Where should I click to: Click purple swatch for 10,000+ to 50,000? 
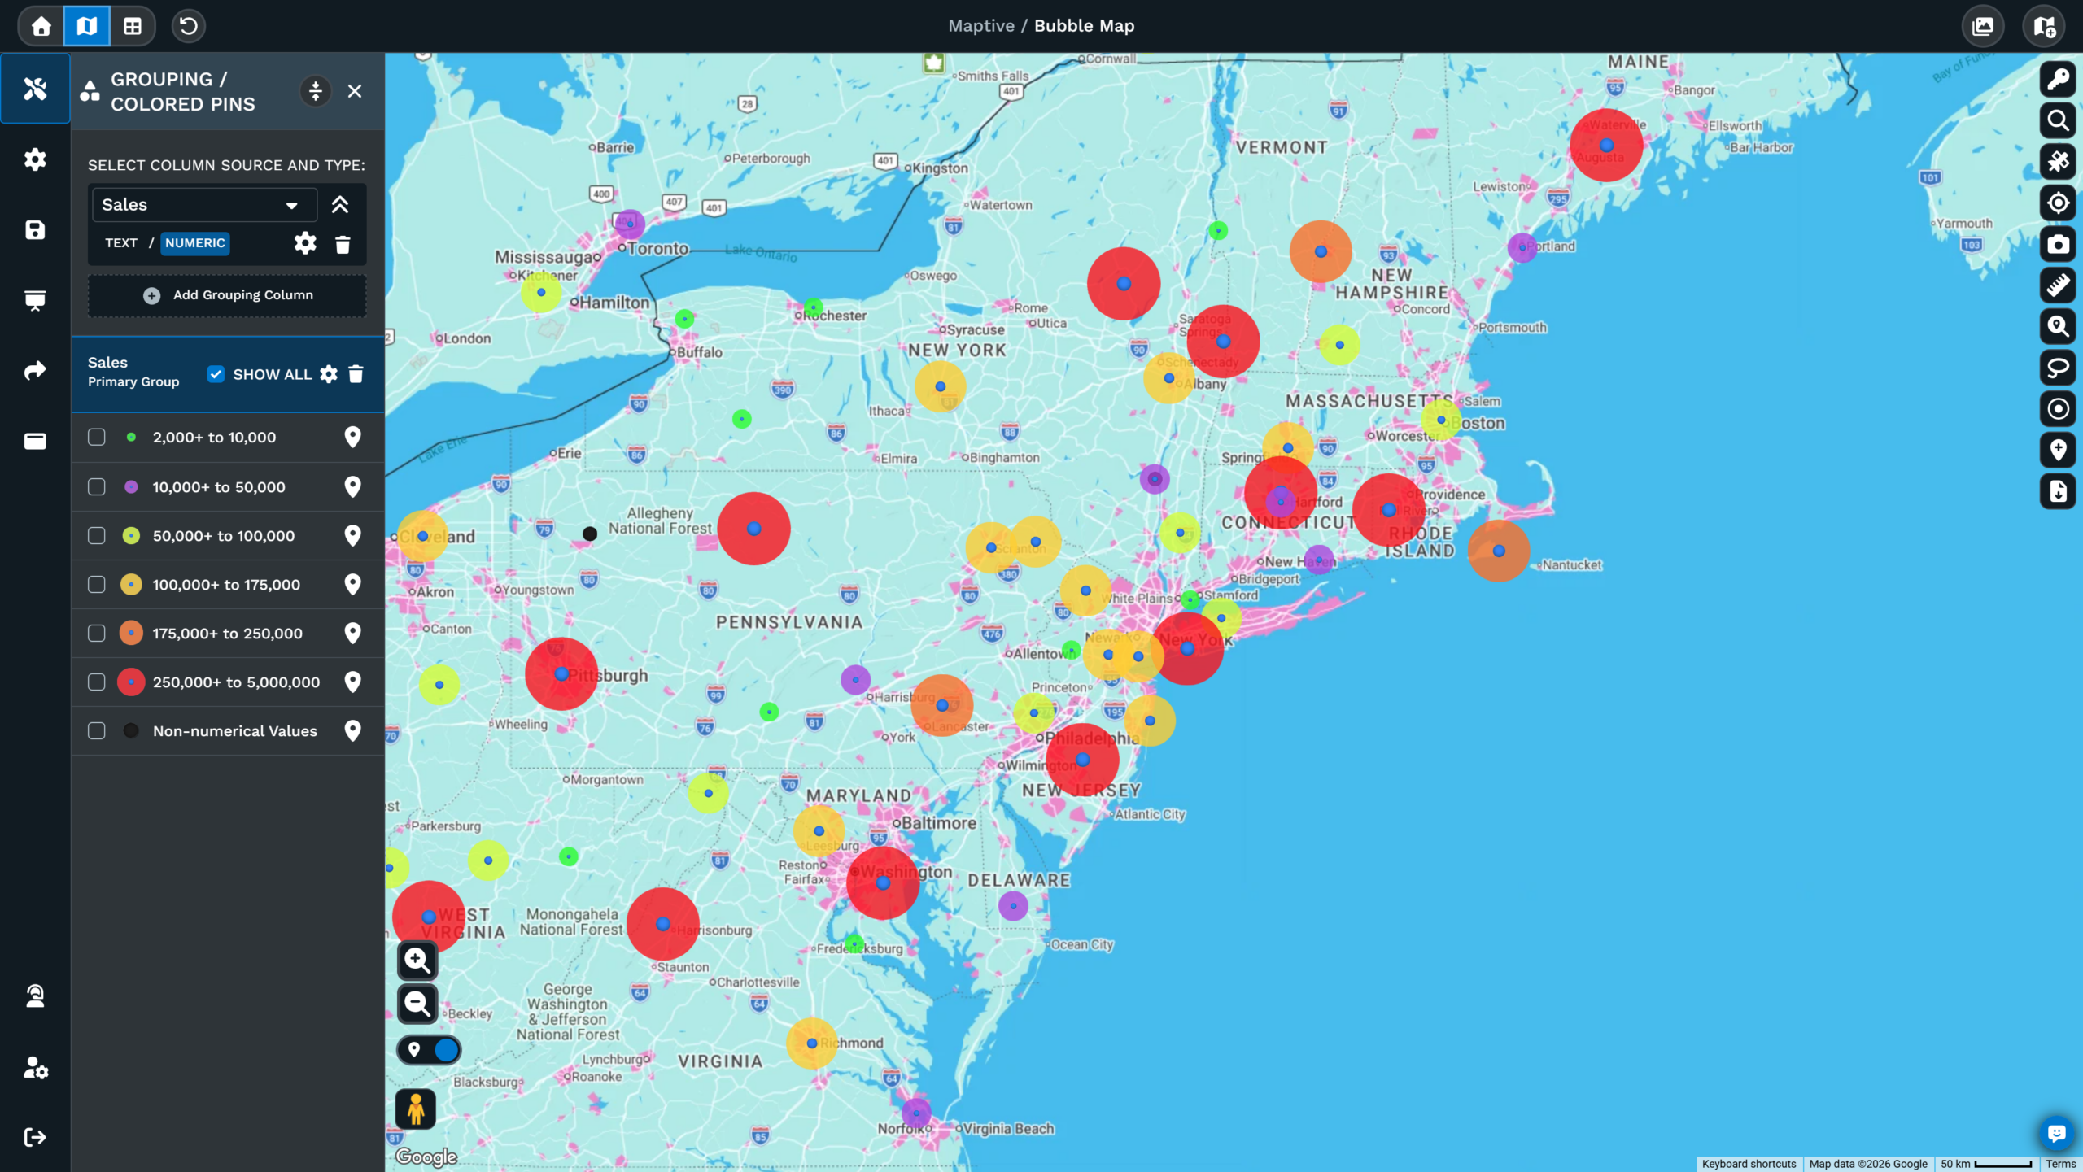tap(131, 487)
